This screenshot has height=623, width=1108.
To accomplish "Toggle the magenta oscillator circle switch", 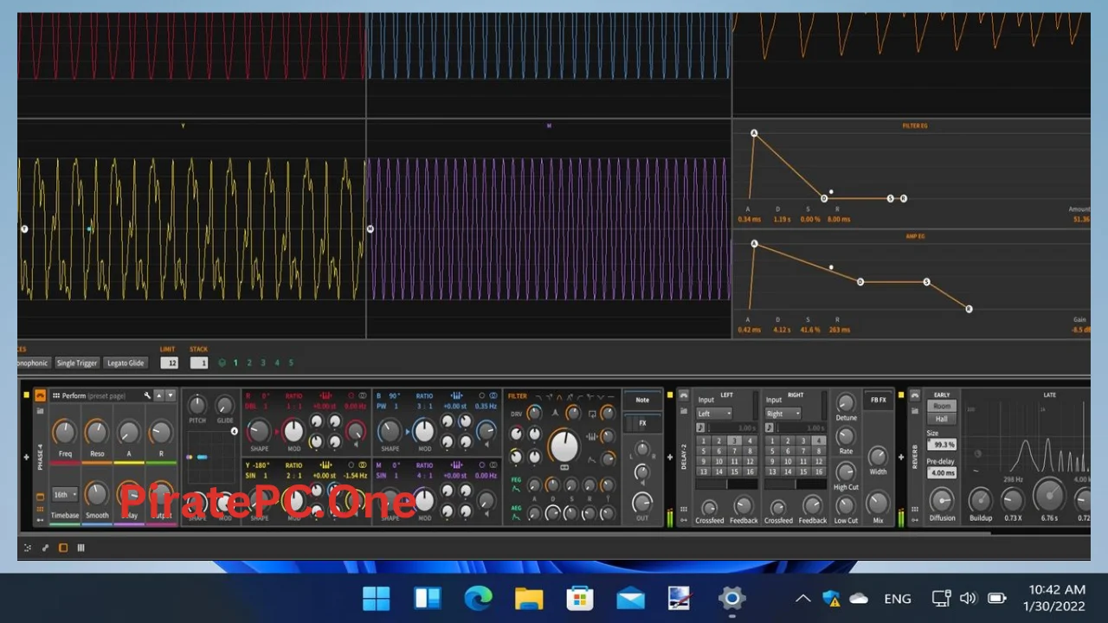I will tap(482, 465).
